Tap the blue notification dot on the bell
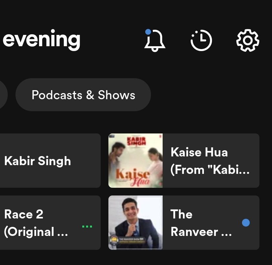Viewport: 272px width, 265px height. pos(148,32)
